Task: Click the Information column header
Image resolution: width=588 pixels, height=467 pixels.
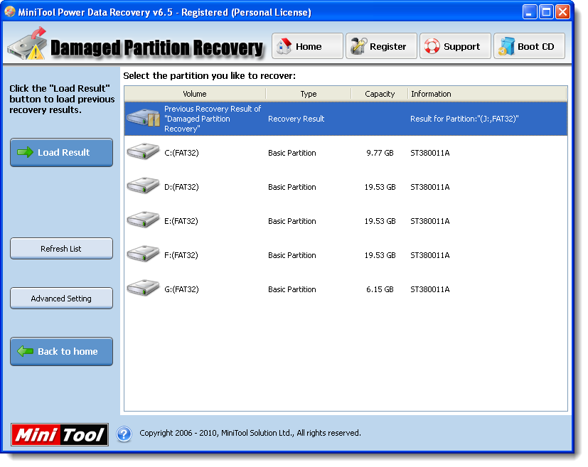Action: click(488, 94)
